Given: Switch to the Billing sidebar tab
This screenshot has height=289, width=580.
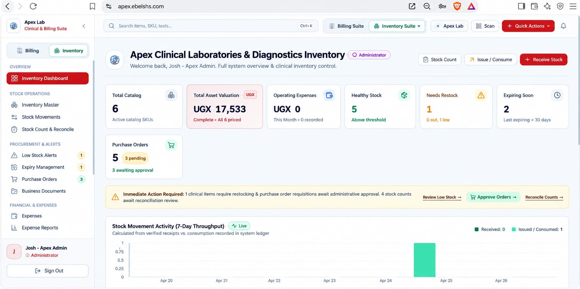Looking at the screenshot, I should (x=28, y=51).
